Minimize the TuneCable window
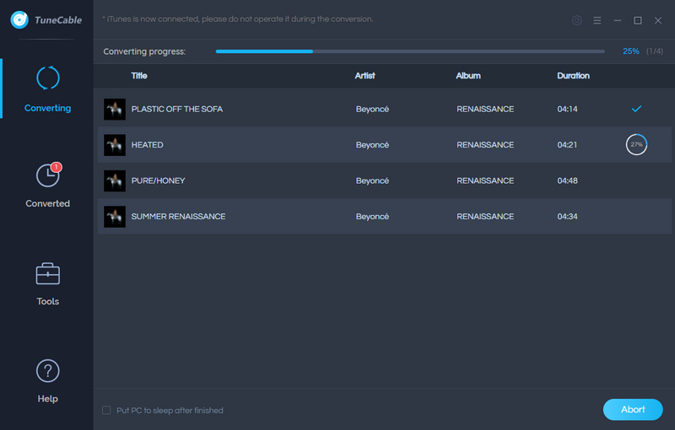The height and width of the screenshot is (430, 675). point(618,20)
